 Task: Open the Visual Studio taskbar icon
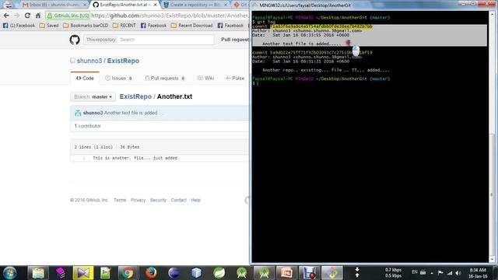(x=83, y=273)
